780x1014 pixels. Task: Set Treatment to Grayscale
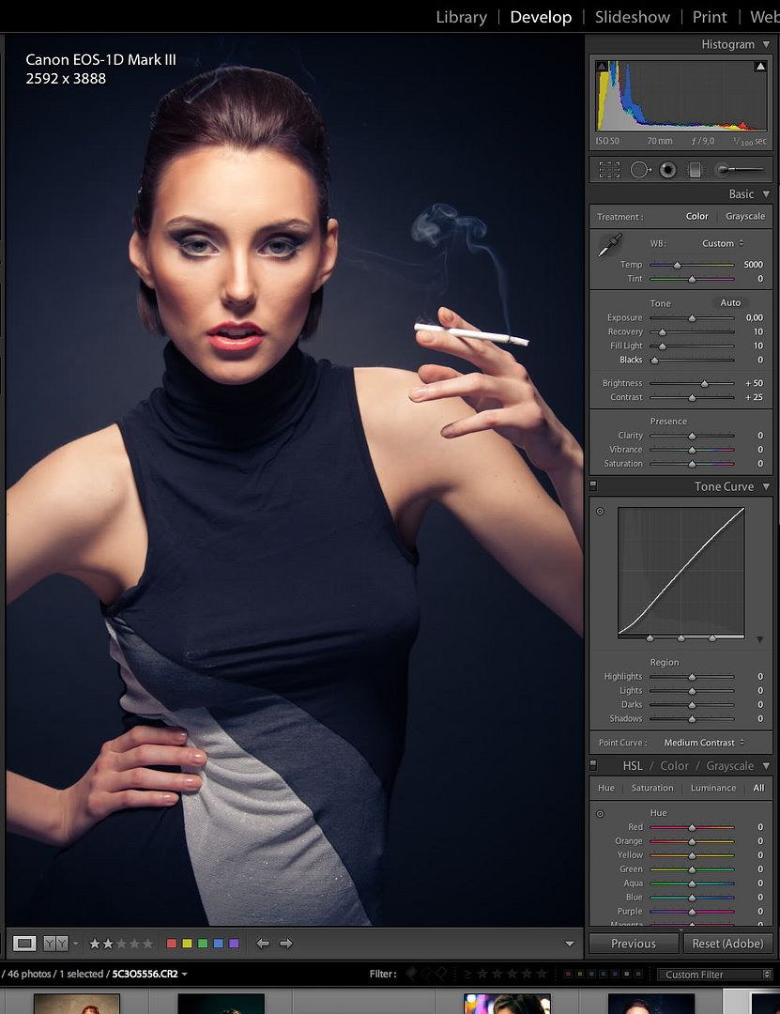point(745,216)
